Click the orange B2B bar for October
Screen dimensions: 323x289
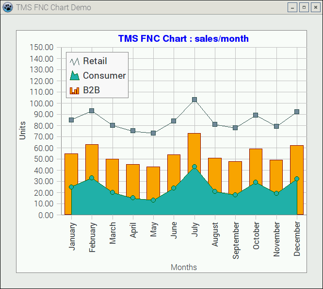(256, 163)
